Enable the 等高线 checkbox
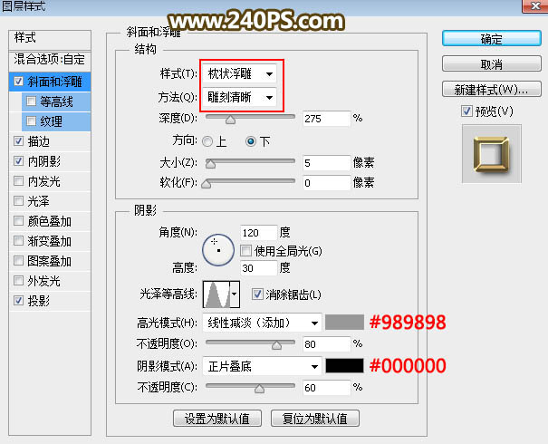Viewport: 548px width, 444px height. pyautogui.click(x=31, y=101)
